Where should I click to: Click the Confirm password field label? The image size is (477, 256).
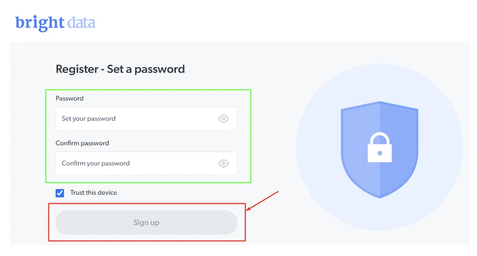point(82,143)
